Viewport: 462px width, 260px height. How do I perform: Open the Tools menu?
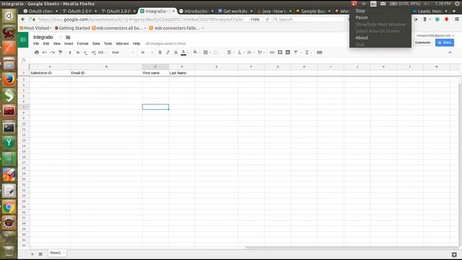(x=108, y=43)
